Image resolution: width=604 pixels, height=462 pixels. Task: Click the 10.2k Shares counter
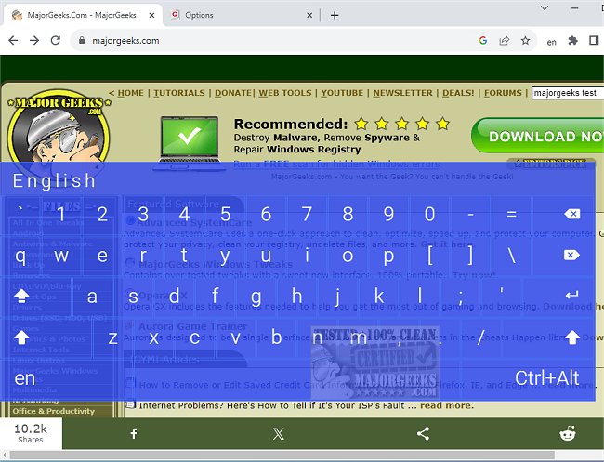(x=31, y=433)
